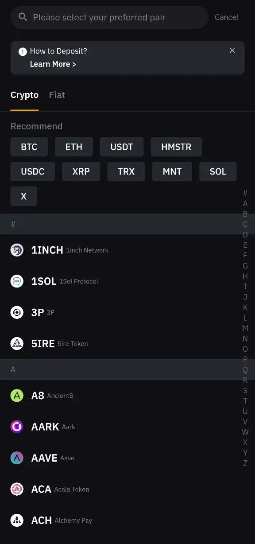Screen dimensions: 255x544
Task: Tap the magnifier icon in the search bar
Action: click(23, 17)
